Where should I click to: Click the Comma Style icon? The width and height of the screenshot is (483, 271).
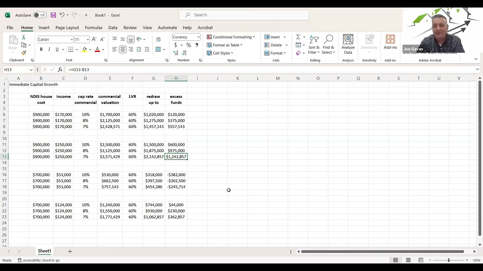click(x=197, y=45)
